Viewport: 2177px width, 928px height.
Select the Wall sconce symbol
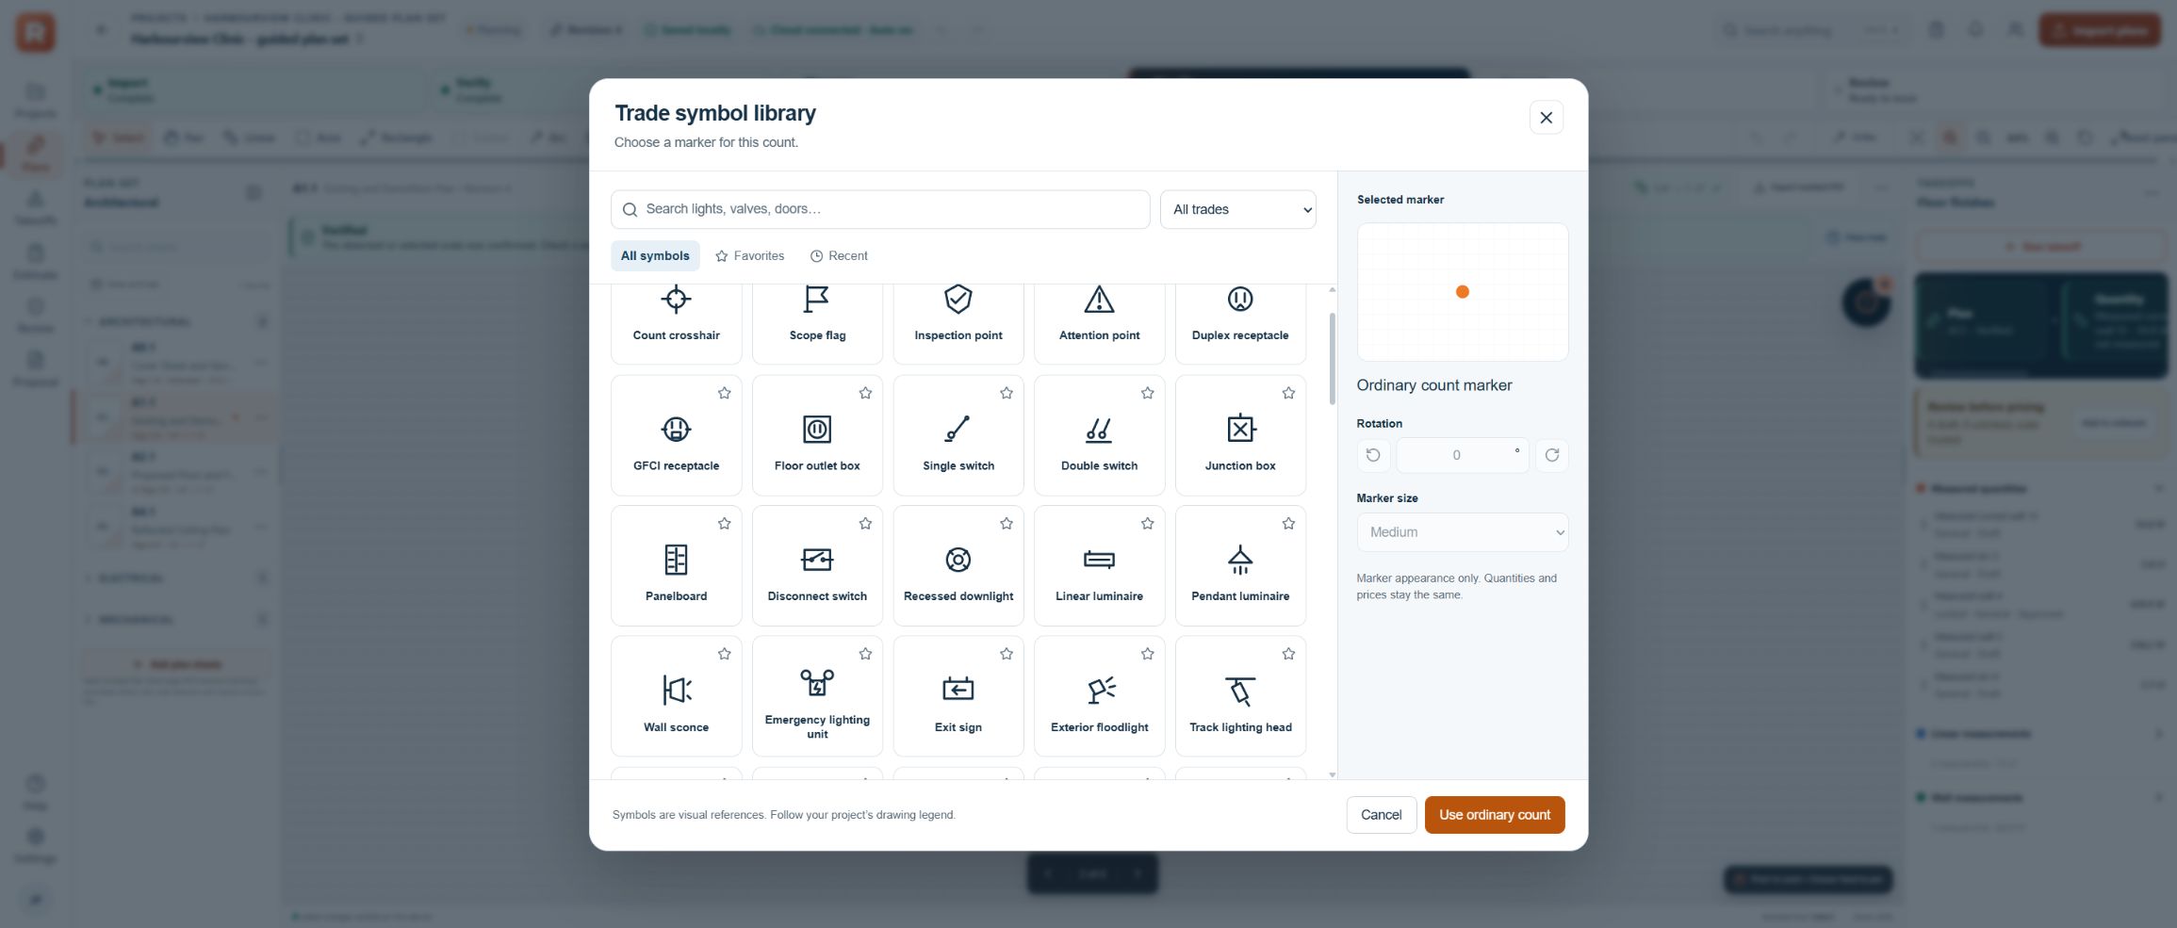(x=676, y=697)
